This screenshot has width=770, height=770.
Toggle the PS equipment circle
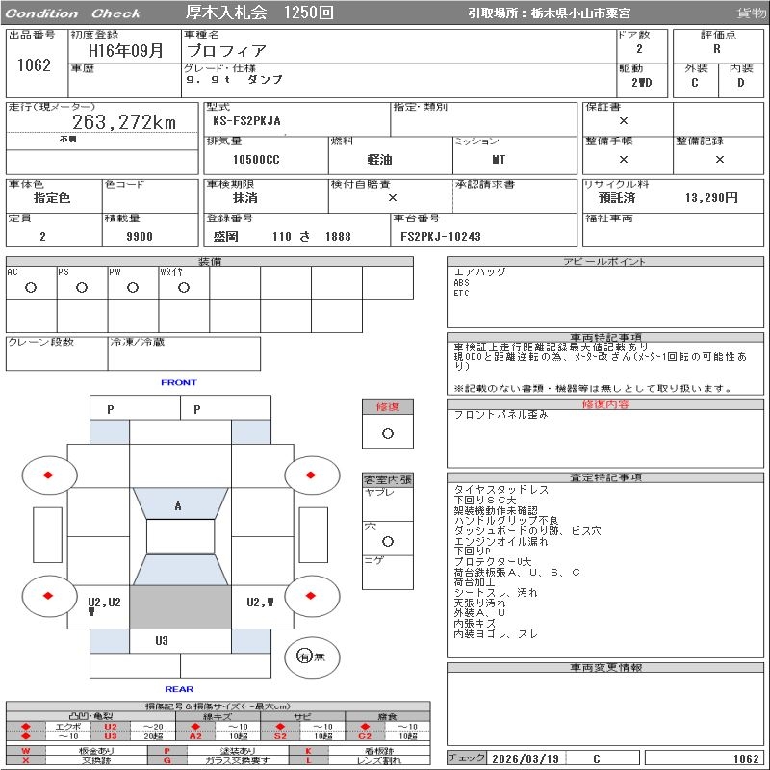tap(82, 287)
